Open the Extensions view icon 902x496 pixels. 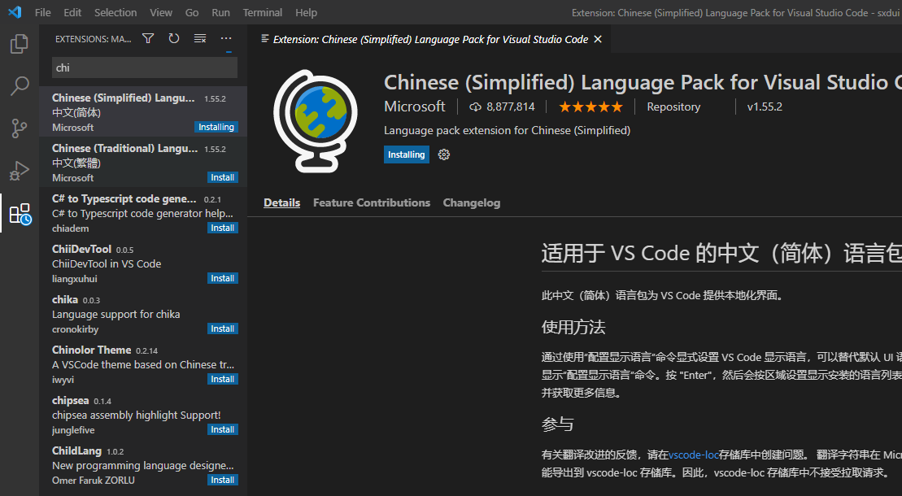[x=20, y=214]
